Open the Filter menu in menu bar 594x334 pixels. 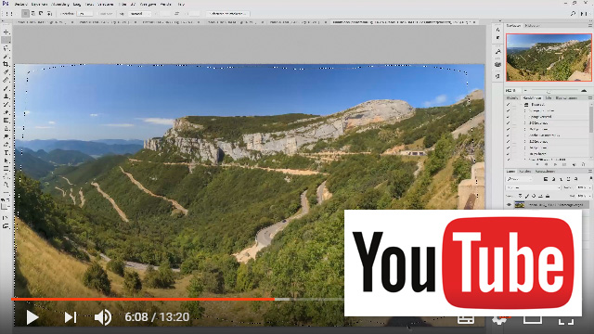pos(123,4)
